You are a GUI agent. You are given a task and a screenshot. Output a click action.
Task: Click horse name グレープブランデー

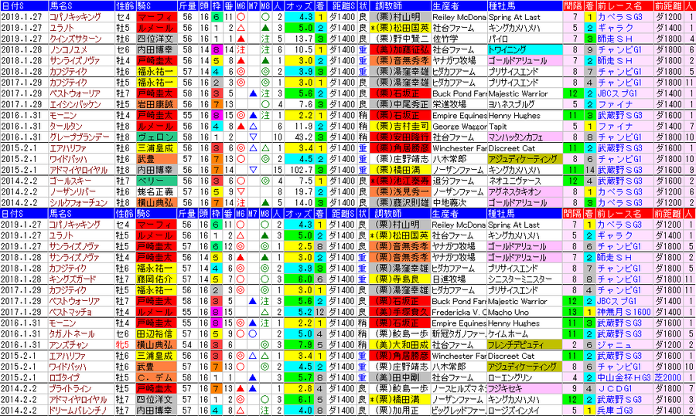click(78, 137)
